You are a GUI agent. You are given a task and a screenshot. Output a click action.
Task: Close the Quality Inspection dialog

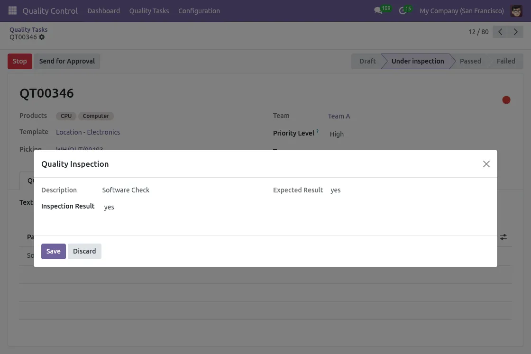pos(486,164)
